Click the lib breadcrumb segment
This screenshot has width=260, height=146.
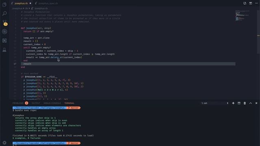click(26, 8)
